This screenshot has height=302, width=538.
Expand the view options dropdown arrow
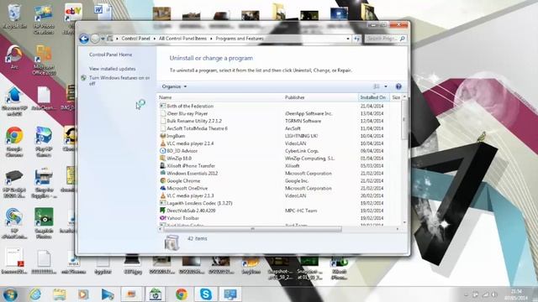386,86
